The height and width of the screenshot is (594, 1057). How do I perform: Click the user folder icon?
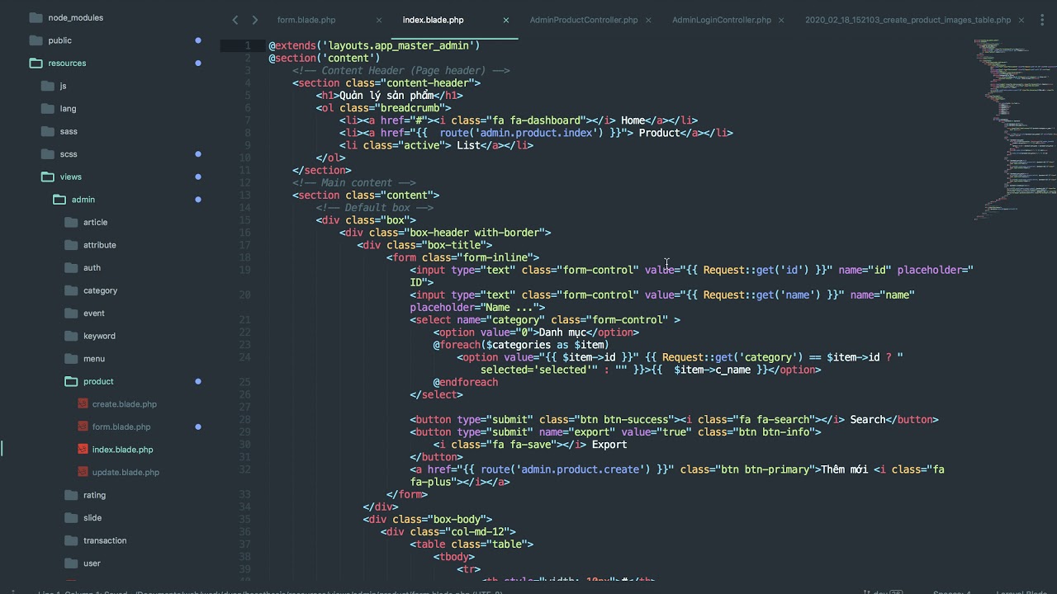[x=70, y=563]
